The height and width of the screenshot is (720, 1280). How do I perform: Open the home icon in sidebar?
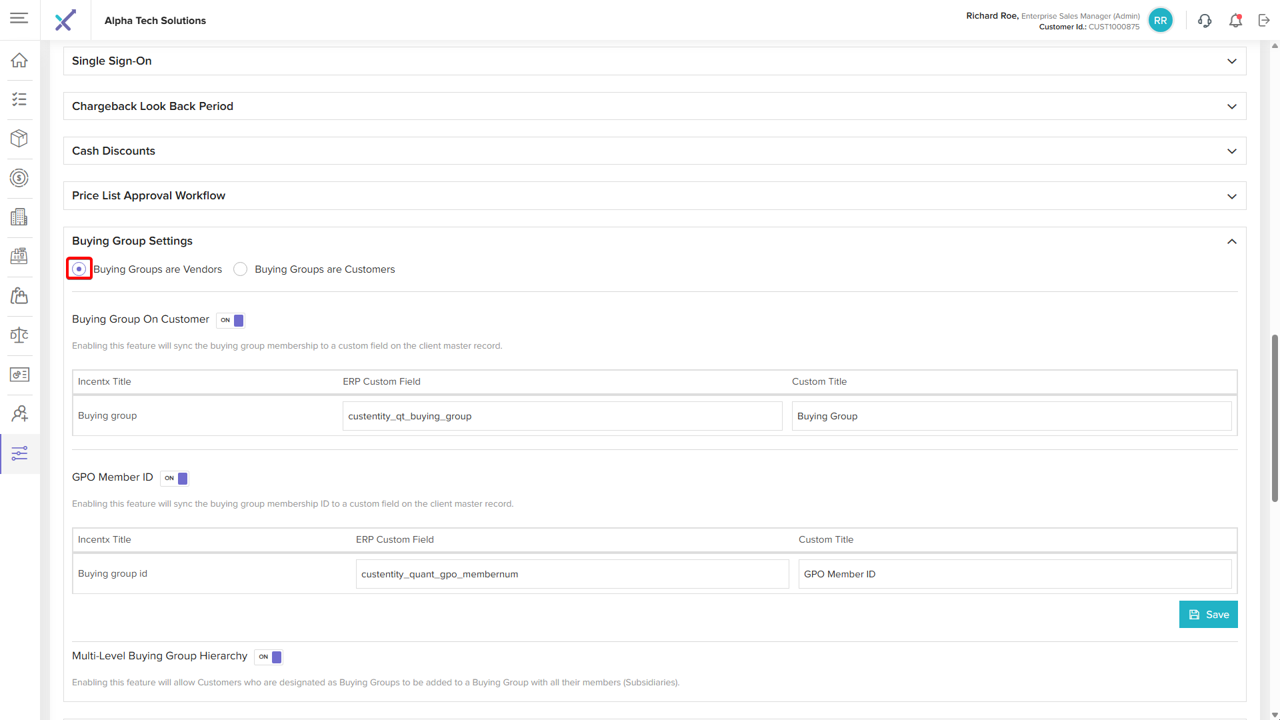pyautogui.click(x=19, y=60)
